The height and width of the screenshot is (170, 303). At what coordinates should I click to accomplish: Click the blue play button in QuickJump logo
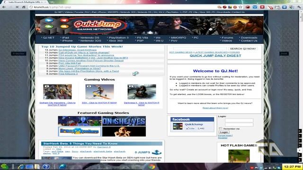click(x=49, y=20)
